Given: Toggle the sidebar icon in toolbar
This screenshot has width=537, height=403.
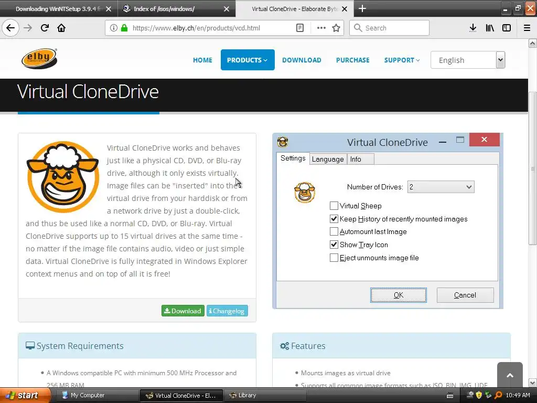Looking at the screenshot, I should pyautogui.click(x=507, y=28).
